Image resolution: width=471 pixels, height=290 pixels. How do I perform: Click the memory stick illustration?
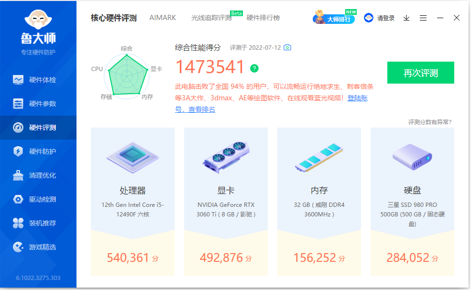(319, 158)
